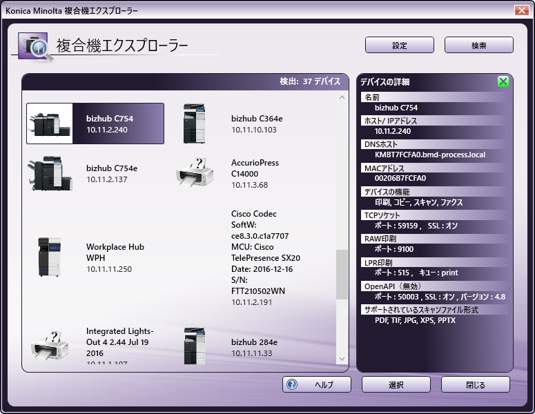This screenshot has width=535, height=414.
Task: Select the bizhub 284e device icon
Action: [x=195, y=346]
